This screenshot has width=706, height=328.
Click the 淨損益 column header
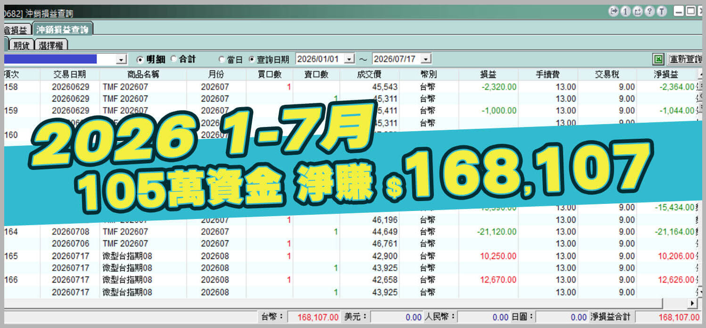(x=666, y=75)
